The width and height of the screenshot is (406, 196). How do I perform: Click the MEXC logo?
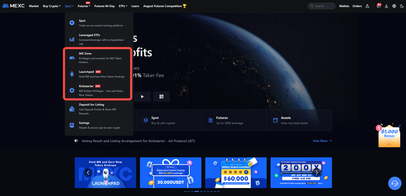[x=13, y=6]
